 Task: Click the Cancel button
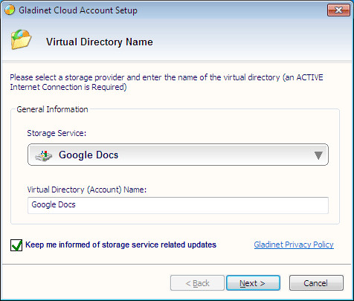[x=316, y=283]
